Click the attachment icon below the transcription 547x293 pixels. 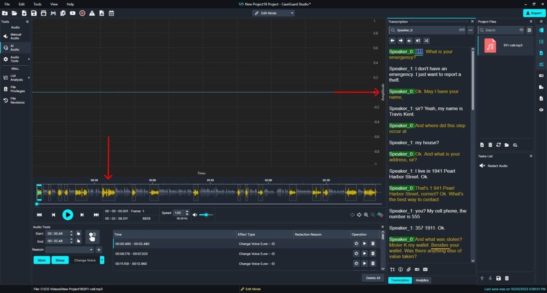(x=409, y=269)
